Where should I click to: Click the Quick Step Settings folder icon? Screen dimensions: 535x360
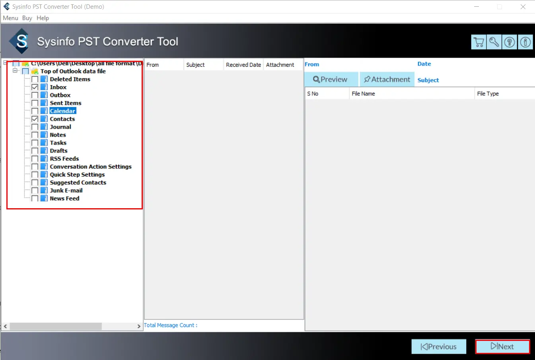(44, 174)
